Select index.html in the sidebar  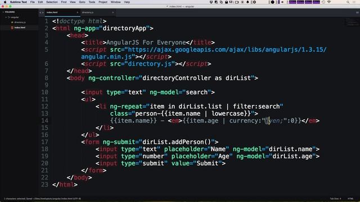(20, 27)
